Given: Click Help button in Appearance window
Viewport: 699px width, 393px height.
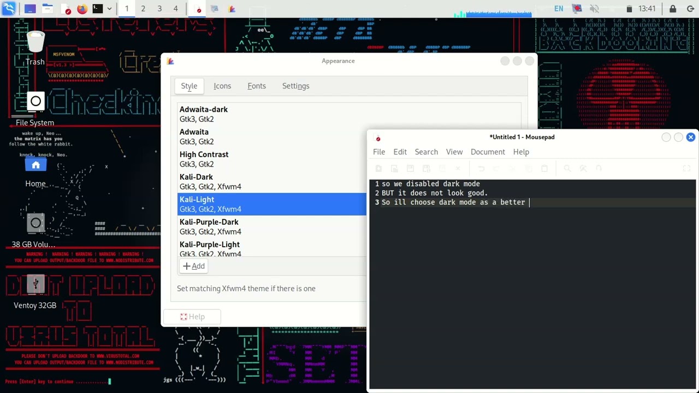Looking at the screenshot, I should pos(192,317).
